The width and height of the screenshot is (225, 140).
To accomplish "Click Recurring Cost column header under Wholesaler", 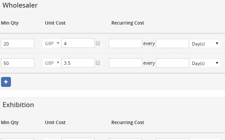I will pos(128,23).
